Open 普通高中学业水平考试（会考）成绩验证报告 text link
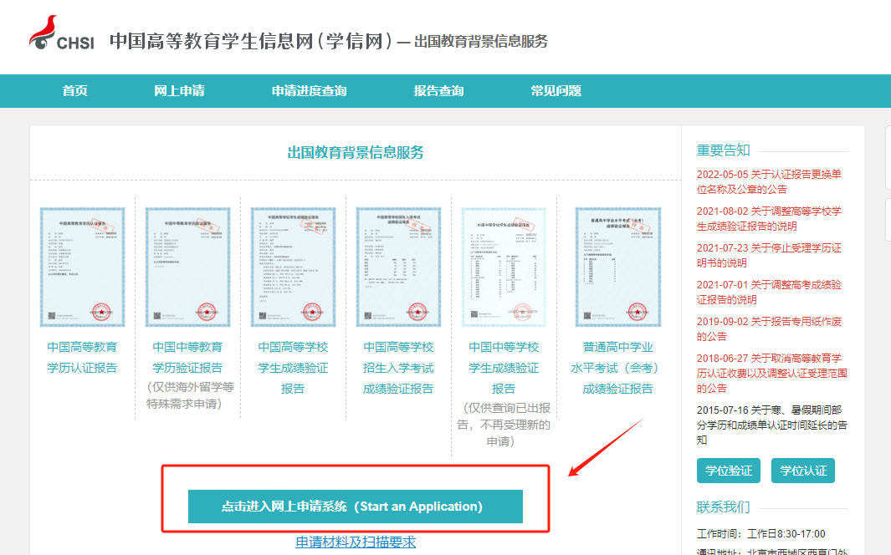This screenshot has height=555, width=891. [617, 368]
